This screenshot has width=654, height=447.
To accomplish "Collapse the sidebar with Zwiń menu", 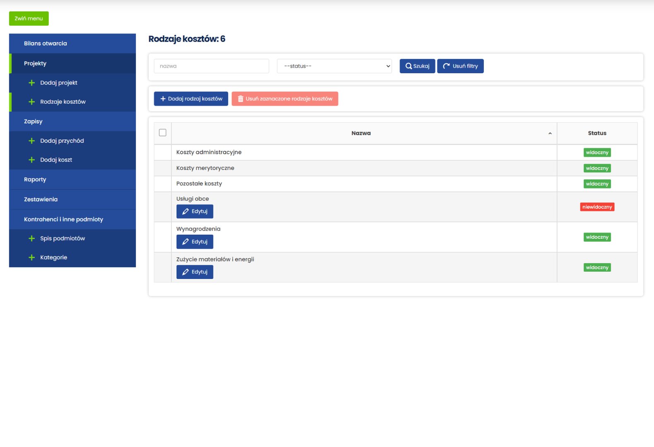I will coord(29,19).
